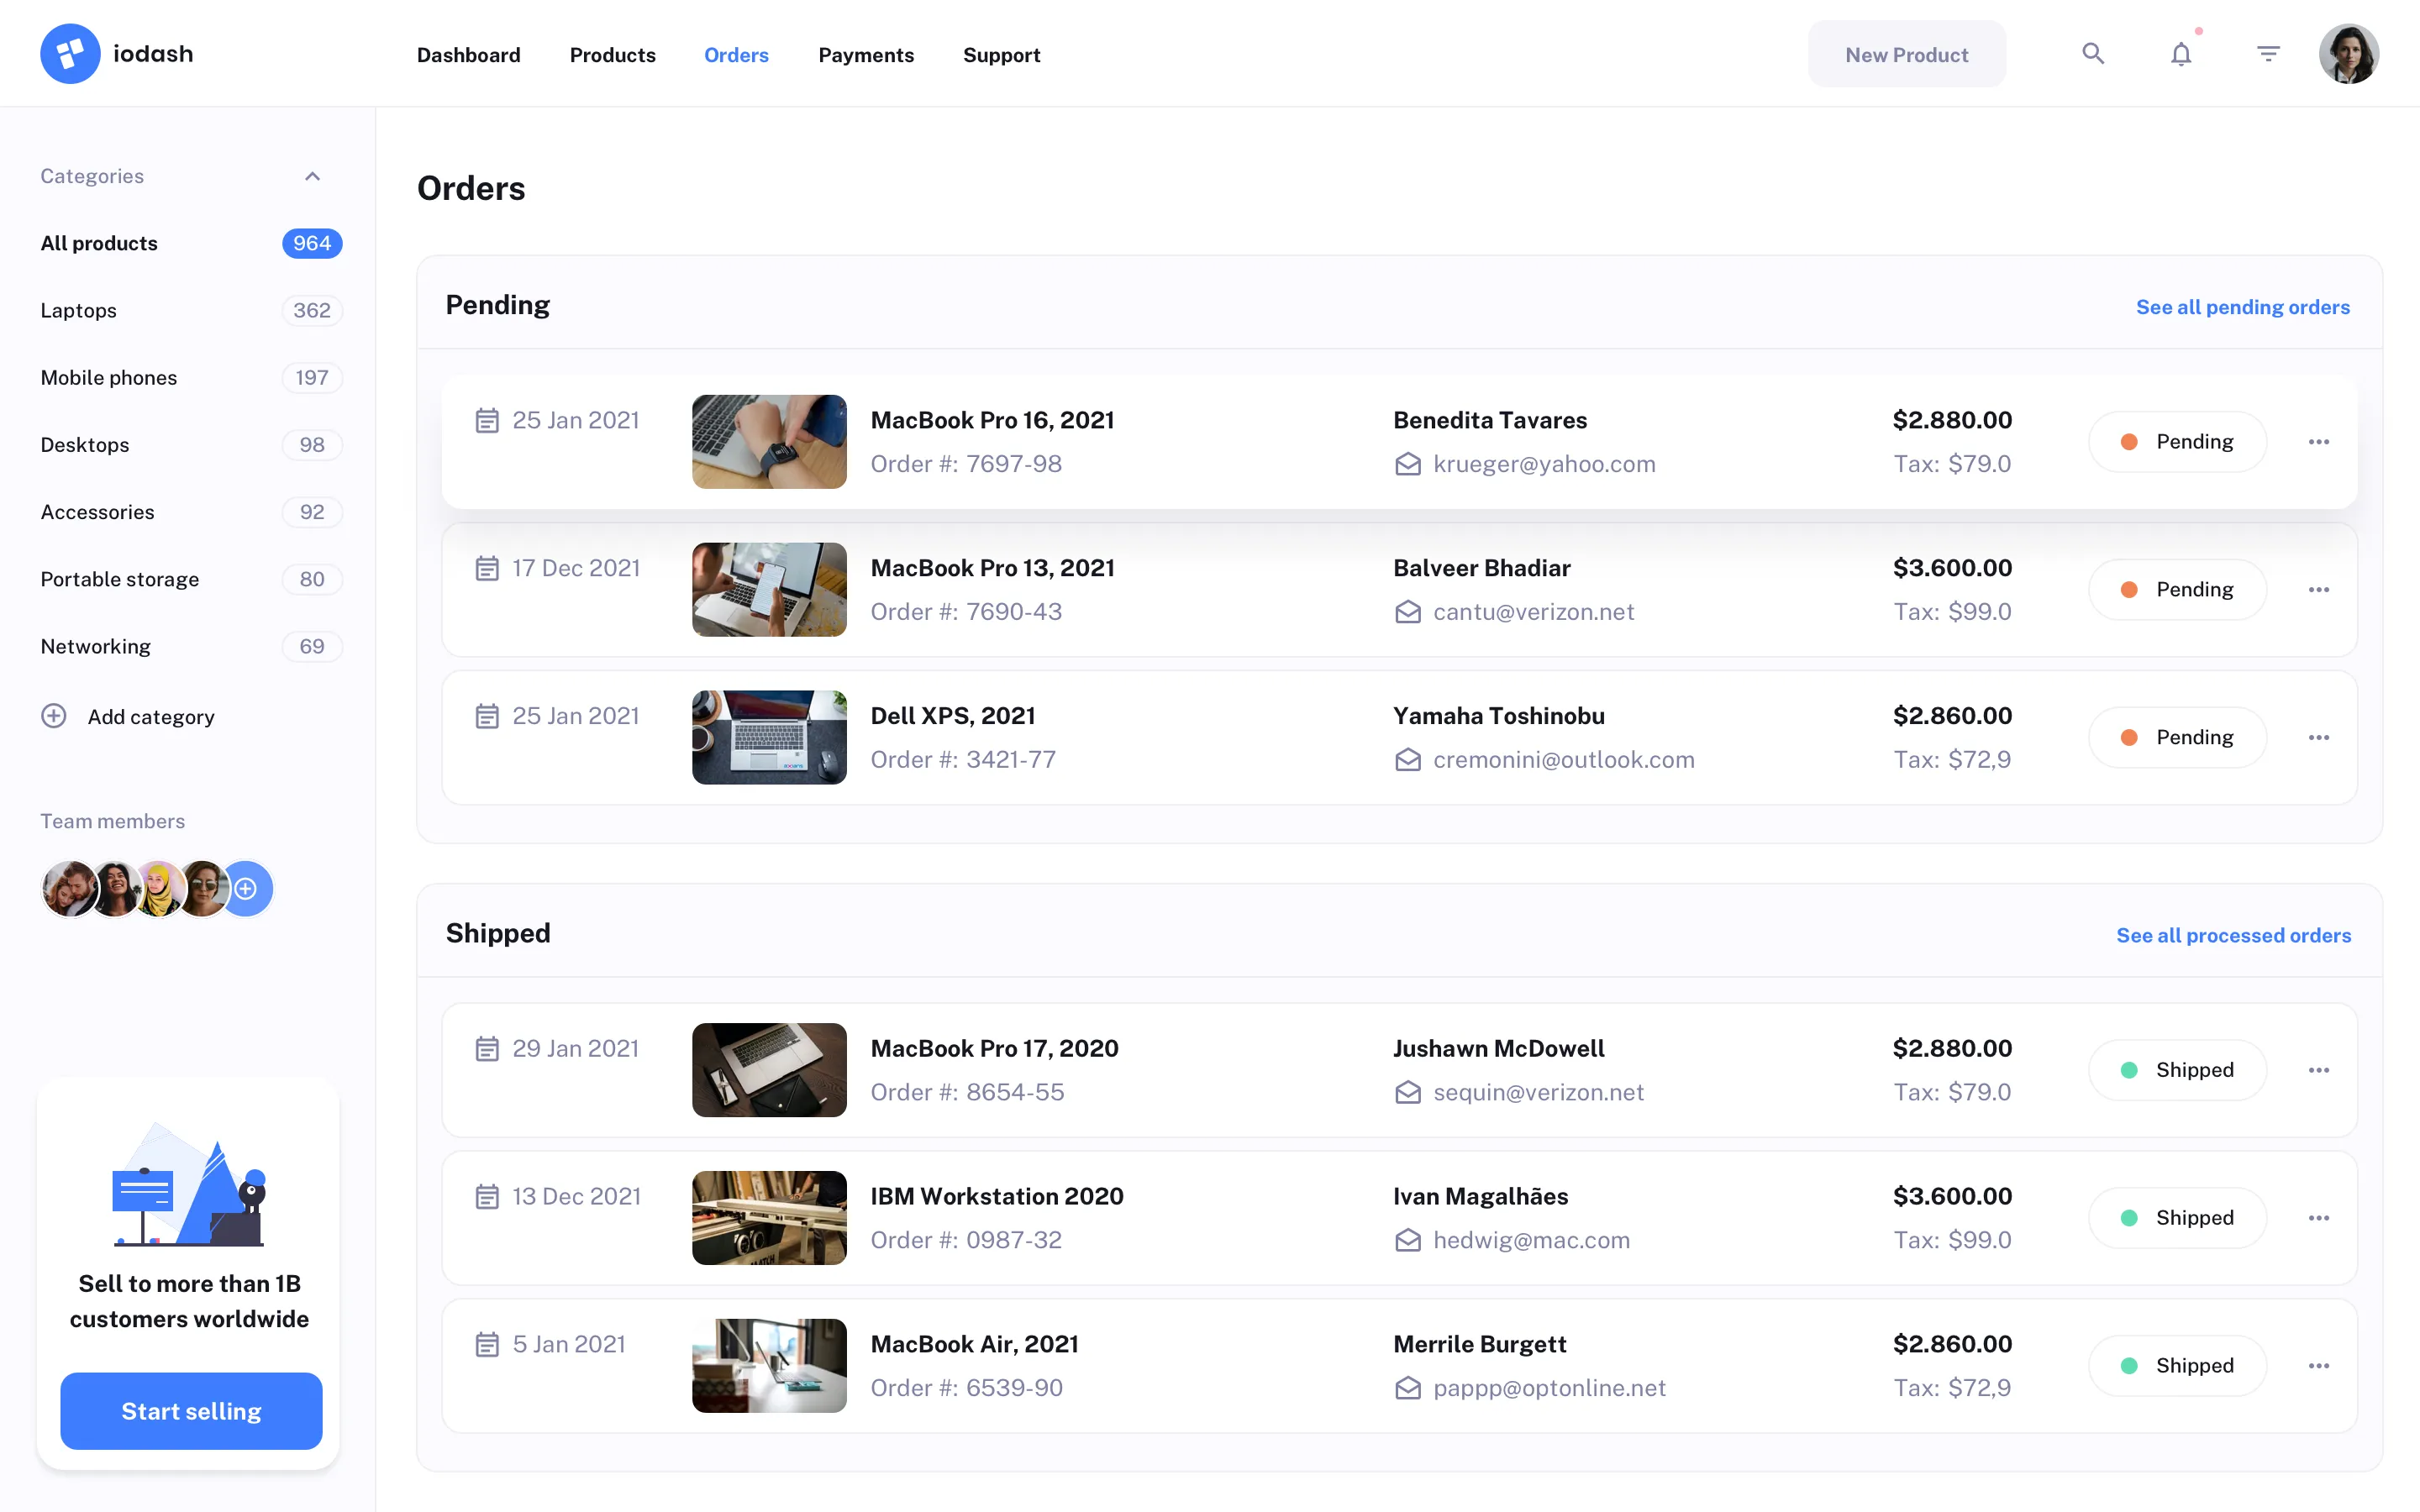Open your profile avatar

2349,53
